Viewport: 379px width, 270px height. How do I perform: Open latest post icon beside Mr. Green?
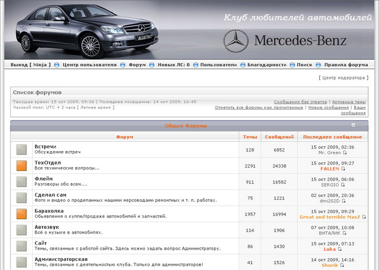click(345, 153)
